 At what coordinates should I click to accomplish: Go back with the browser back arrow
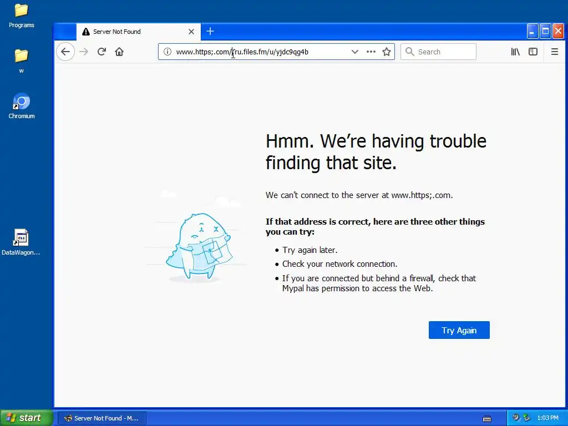click(x=65, y=52)
